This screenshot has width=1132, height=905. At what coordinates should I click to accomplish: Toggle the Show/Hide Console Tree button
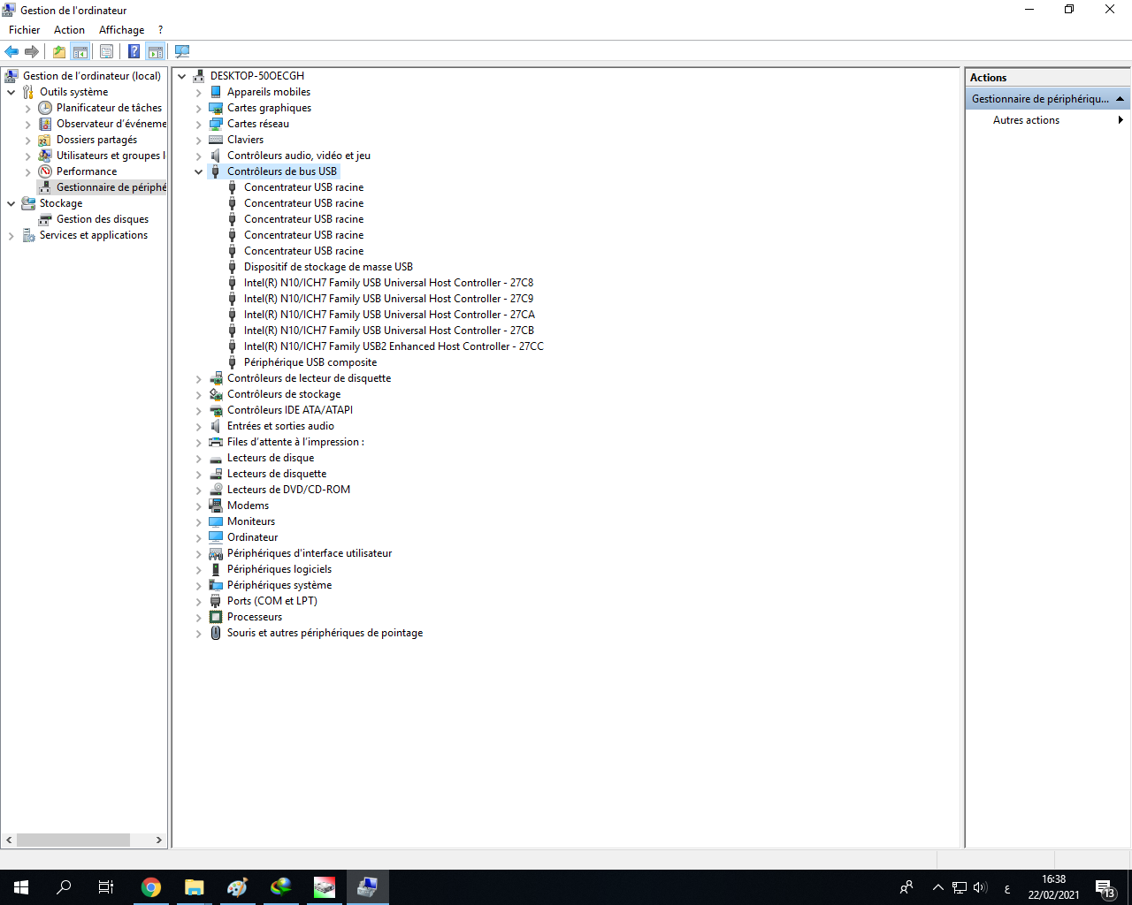coord(80,51)
